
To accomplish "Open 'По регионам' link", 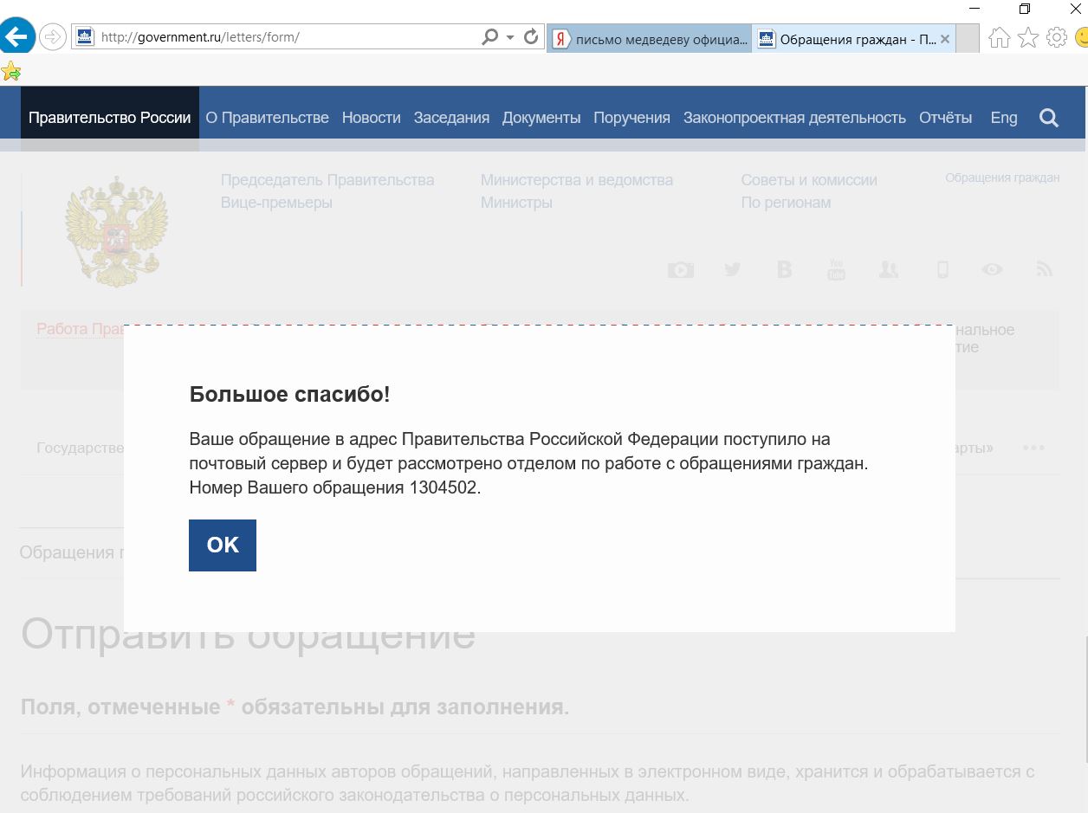I will [x=786, y=203].
